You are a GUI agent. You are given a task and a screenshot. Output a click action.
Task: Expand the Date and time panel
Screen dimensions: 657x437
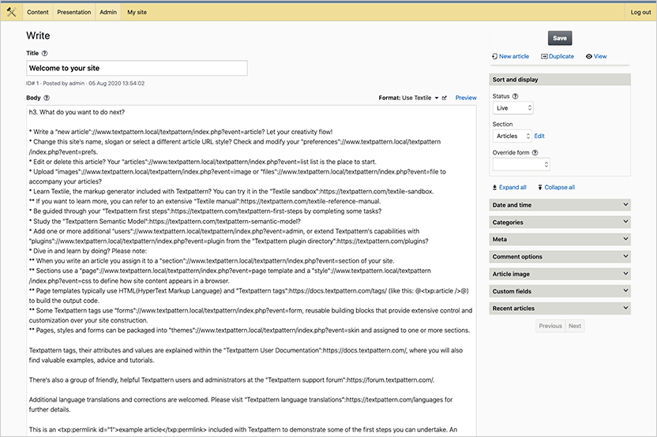560,205
